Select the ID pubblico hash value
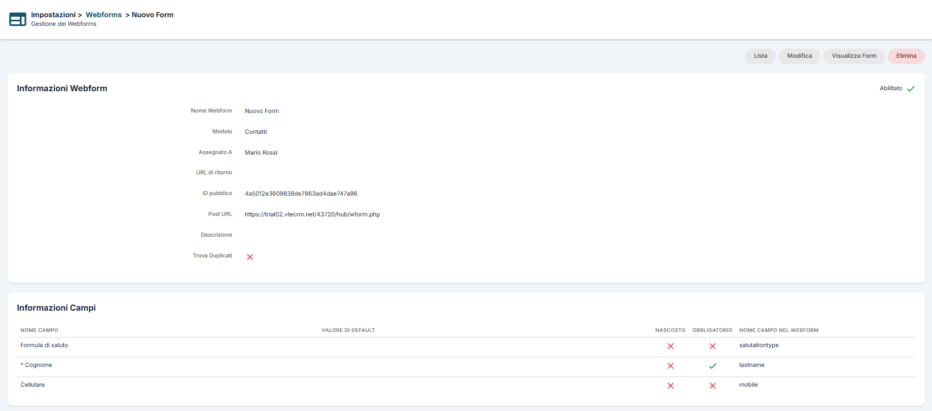This screenshot has width=932, height=411. click(301, 194)
